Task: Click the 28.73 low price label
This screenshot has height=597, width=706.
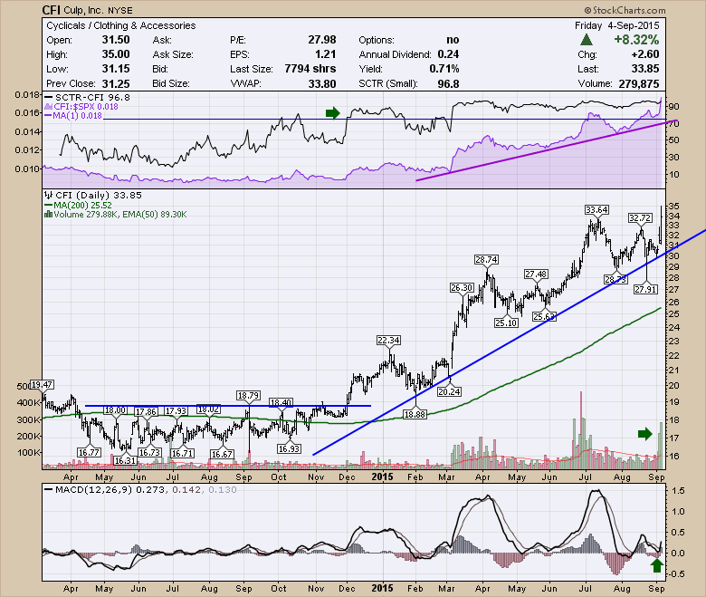Action: pos(615,280)
